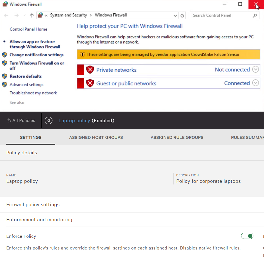Expand Guest or public networks section
This screenshot has height=264, width=264.
(255, 83)
